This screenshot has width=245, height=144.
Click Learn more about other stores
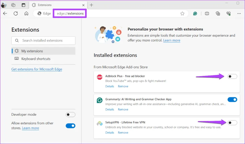(30, 128)
